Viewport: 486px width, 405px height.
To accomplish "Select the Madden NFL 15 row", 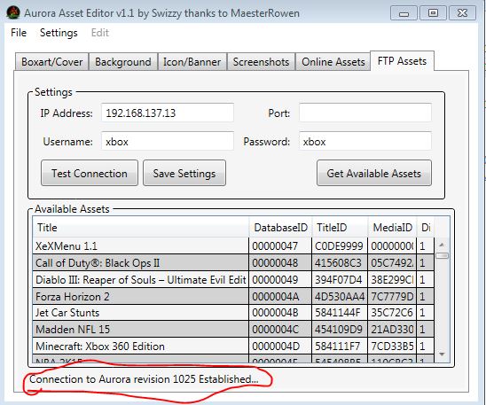I will 233,329.
